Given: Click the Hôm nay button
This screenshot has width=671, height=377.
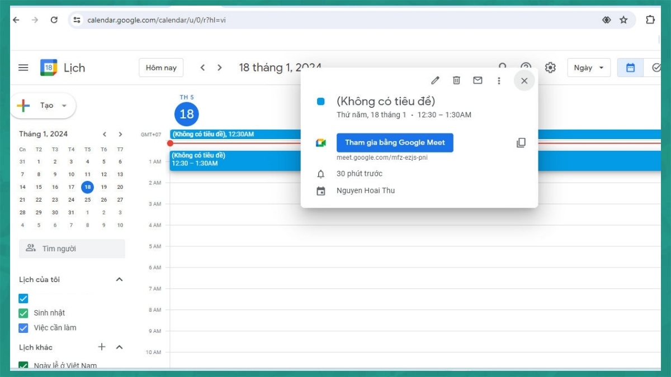Looking at the screenshot, I should point(161,67).
